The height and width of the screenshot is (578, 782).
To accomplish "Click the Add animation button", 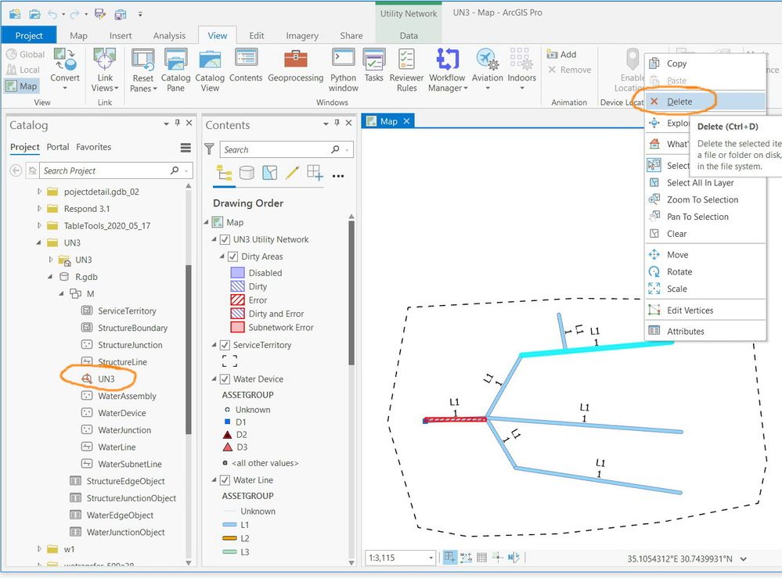I will pos(561,54).
